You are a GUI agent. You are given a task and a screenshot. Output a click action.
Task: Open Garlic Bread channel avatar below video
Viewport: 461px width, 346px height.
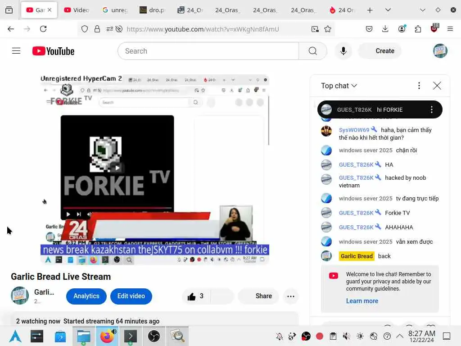20,296
